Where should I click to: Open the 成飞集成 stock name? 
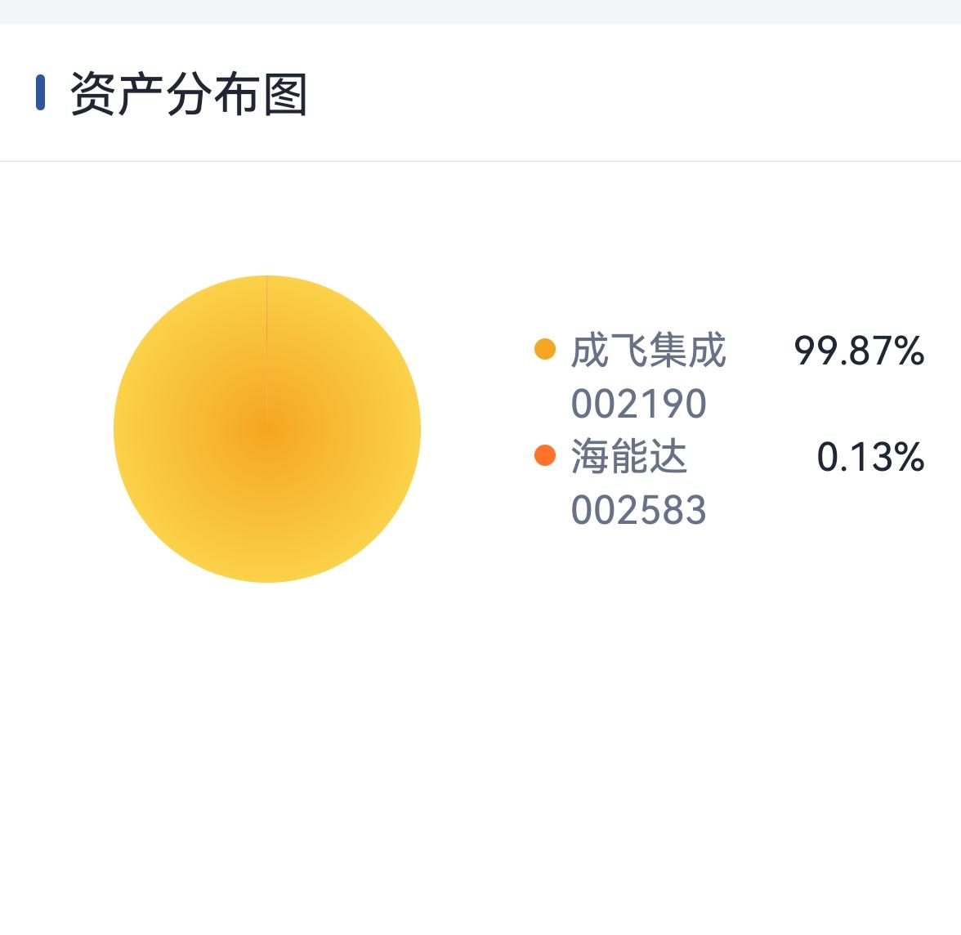(x=648, y=351)
